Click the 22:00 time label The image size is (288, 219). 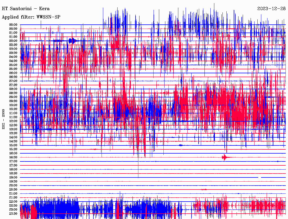(x=13, y=202)
